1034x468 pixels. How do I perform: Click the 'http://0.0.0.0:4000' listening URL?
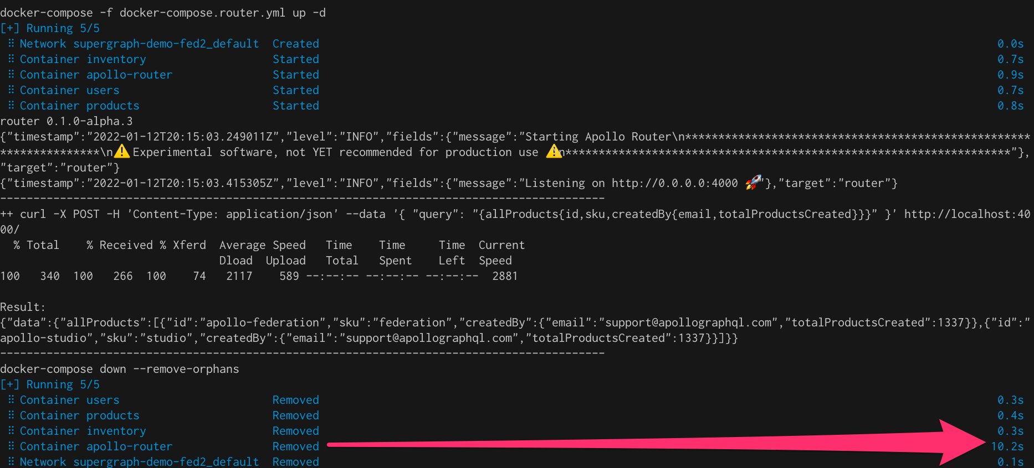point(674,183)
